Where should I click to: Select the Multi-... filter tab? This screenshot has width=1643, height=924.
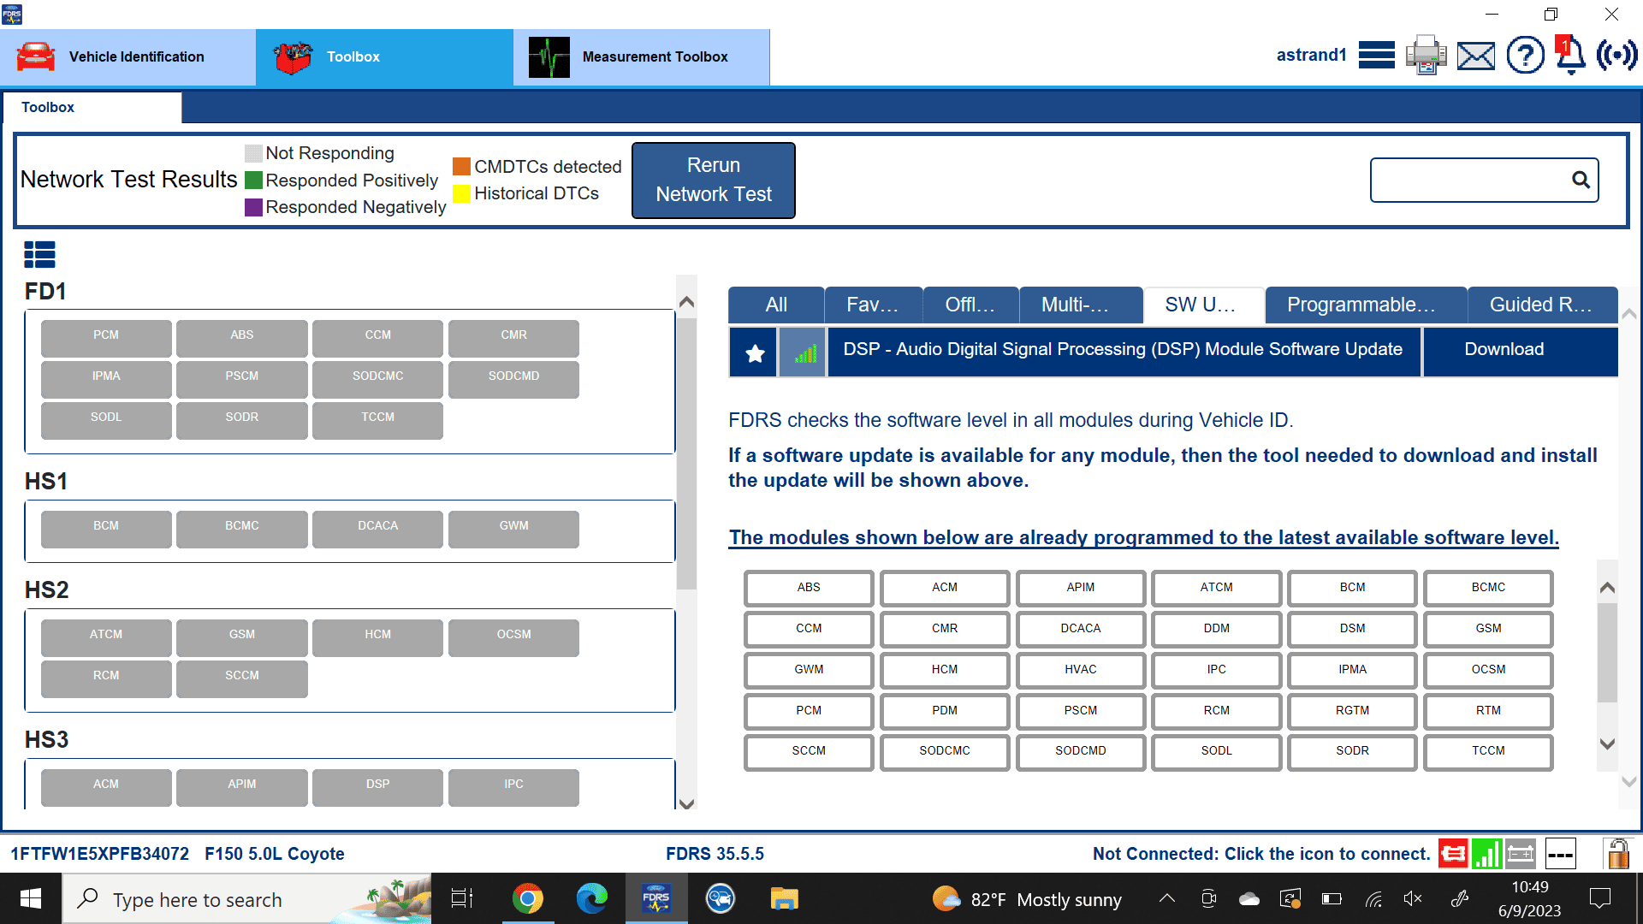click(x=1081, y=305)
